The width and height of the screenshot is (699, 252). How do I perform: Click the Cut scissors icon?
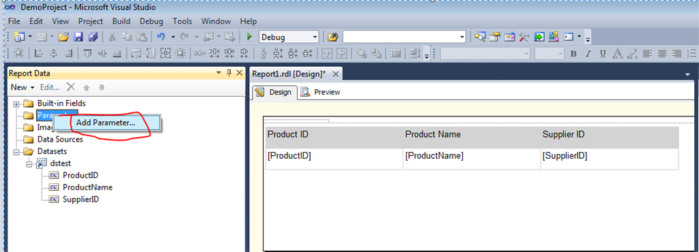click(113, 37)
